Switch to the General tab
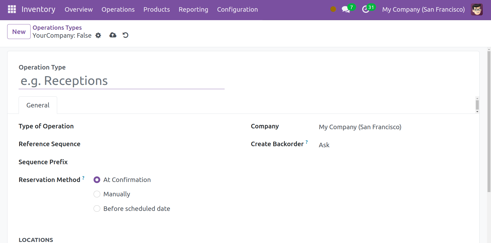This screenshot has width=491, height=243. [x=38, y=105]
